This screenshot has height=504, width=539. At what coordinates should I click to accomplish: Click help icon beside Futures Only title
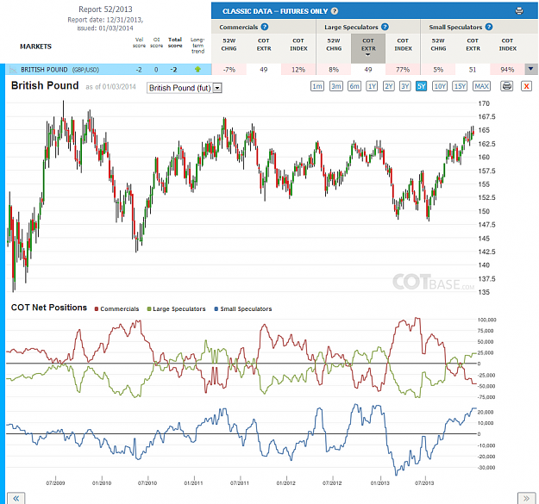(334, 11)
